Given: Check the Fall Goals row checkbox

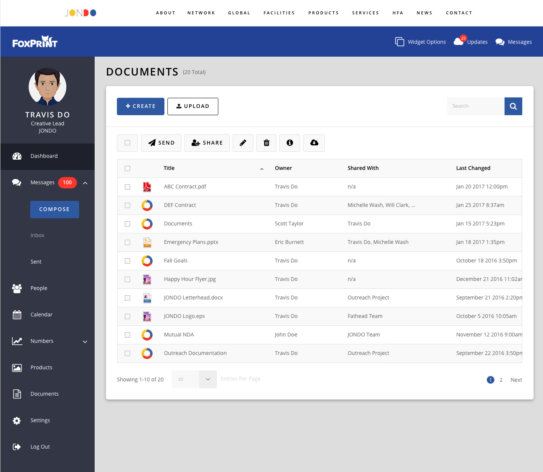Looking at the screenshot, I should [127, 261].
